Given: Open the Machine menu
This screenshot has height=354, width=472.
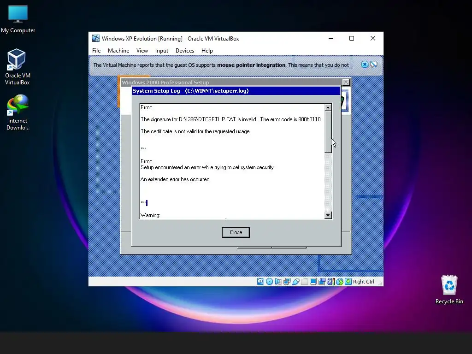Looking at the screenshot, I should 118,51.
